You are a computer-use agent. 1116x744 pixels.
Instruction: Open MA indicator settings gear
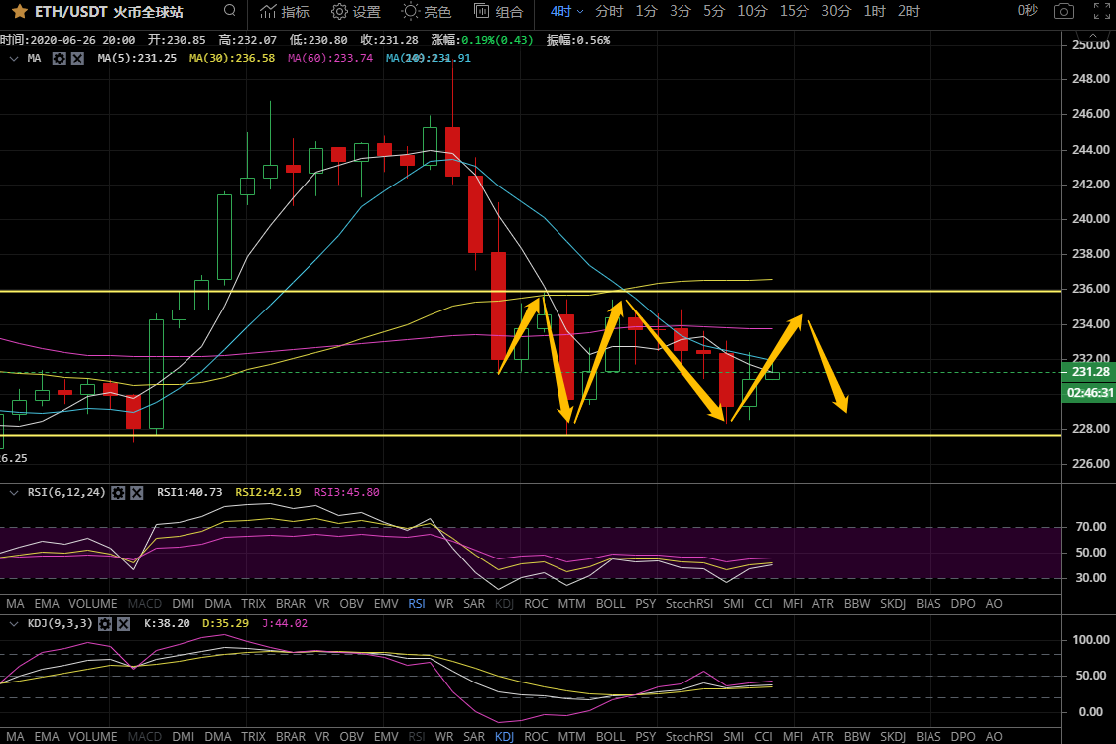point(59,59)
